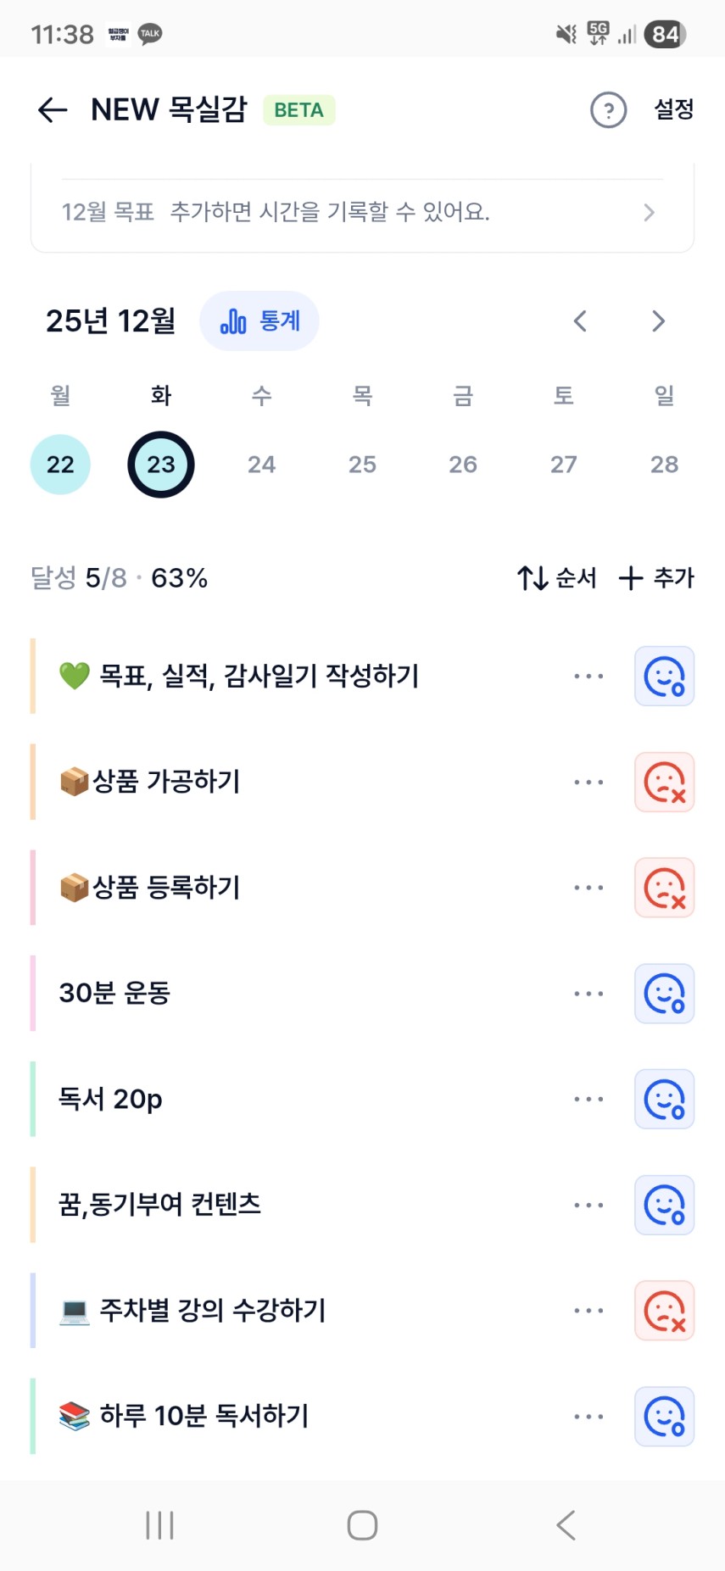The height and width of the screenshot is (1571, 725).
Task: Expand the 12월 목표 row chevron
Action: coord(649,212)
